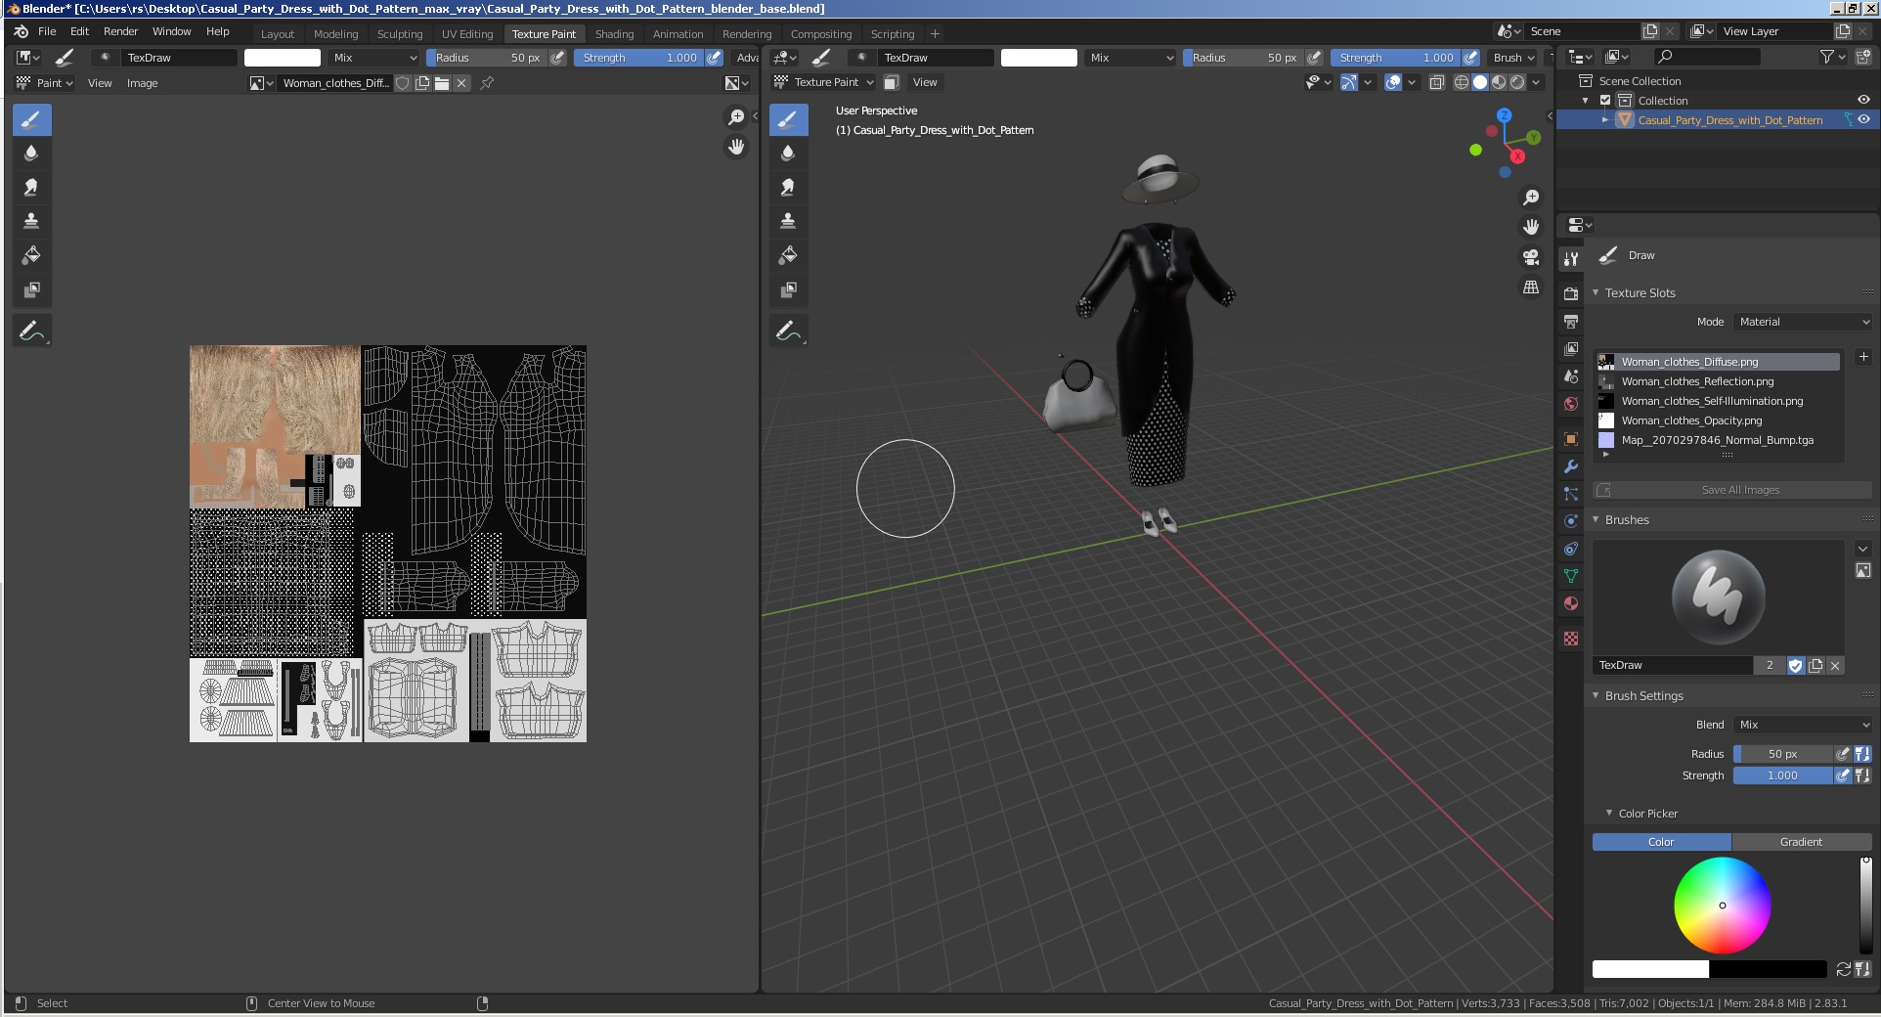This screenshot has width=1881, height=1017.
Task: Uncheck the Collection checkbox in outliner
Action: click(x=1605, y=101)
